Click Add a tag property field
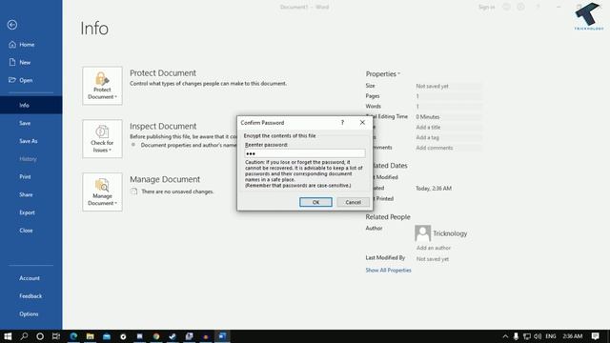This screenshot has height=343, width=610. click(449, 137)
